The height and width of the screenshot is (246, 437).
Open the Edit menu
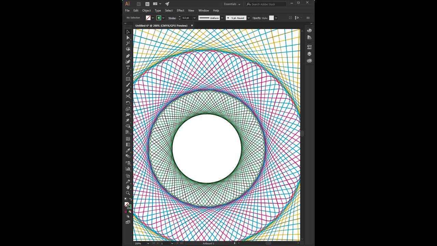click(x=136, y=11)
